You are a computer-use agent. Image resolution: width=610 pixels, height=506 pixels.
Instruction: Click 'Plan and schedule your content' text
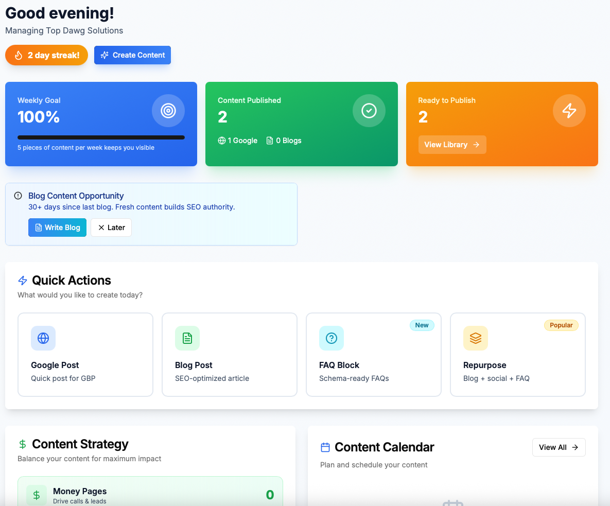click(374, 465)
